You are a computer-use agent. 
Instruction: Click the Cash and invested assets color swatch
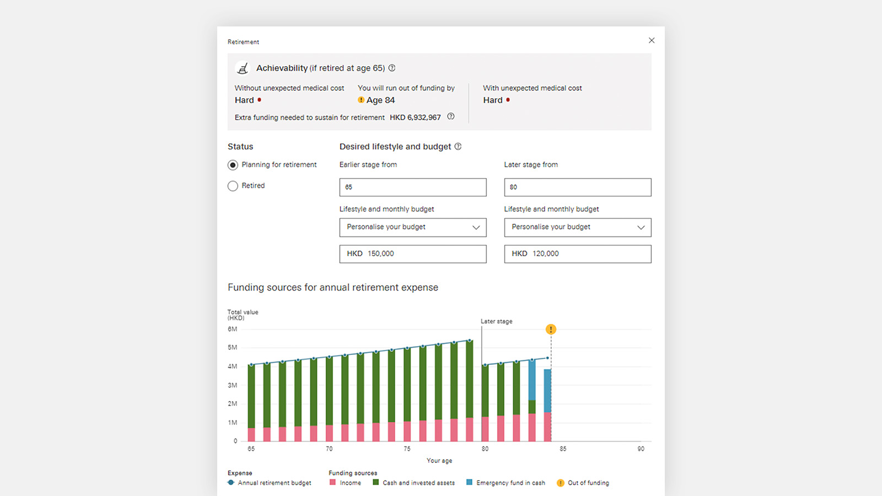(375, 482)
